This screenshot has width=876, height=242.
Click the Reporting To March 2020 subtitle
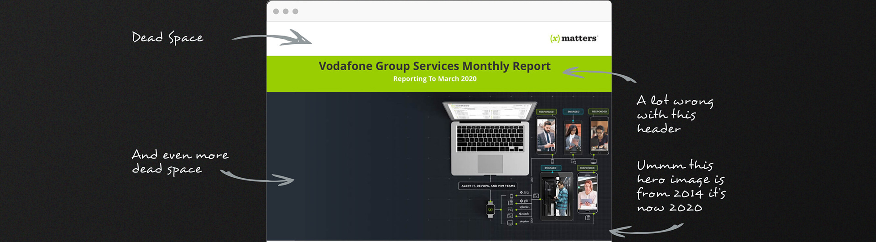(x=435, y=79)
